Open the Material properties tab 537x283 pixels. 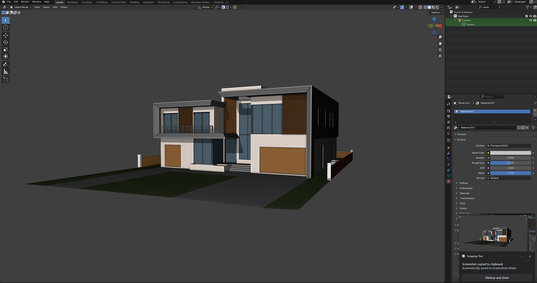pos(449,181)
